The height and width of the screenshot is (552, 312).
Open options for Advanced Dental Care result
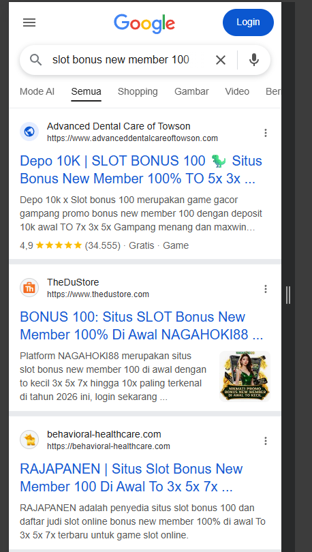click(266, 133)
